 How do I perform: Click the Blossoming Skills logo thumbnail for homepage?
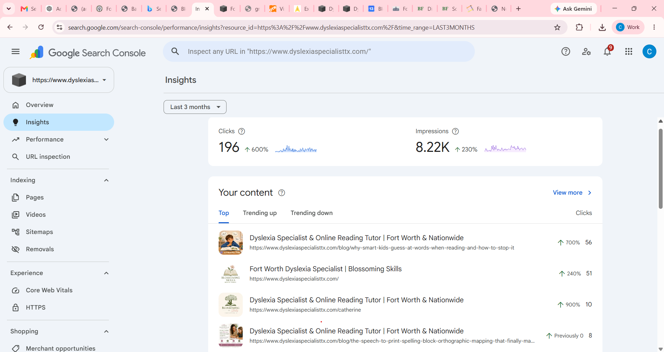[x=231, y=274]
